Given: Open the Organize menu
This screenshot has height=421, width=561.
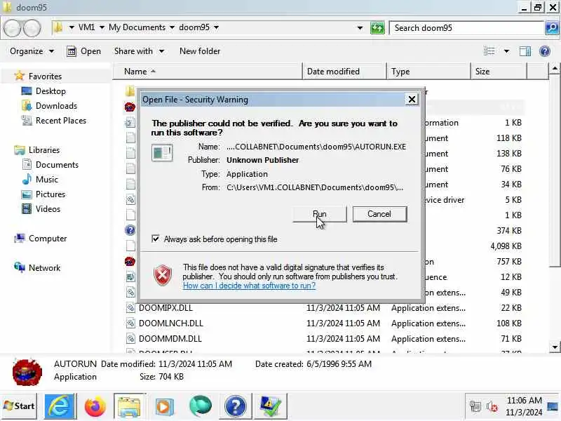Looking at the screenshot, I should pyautogui.click(x=32, y=51).
